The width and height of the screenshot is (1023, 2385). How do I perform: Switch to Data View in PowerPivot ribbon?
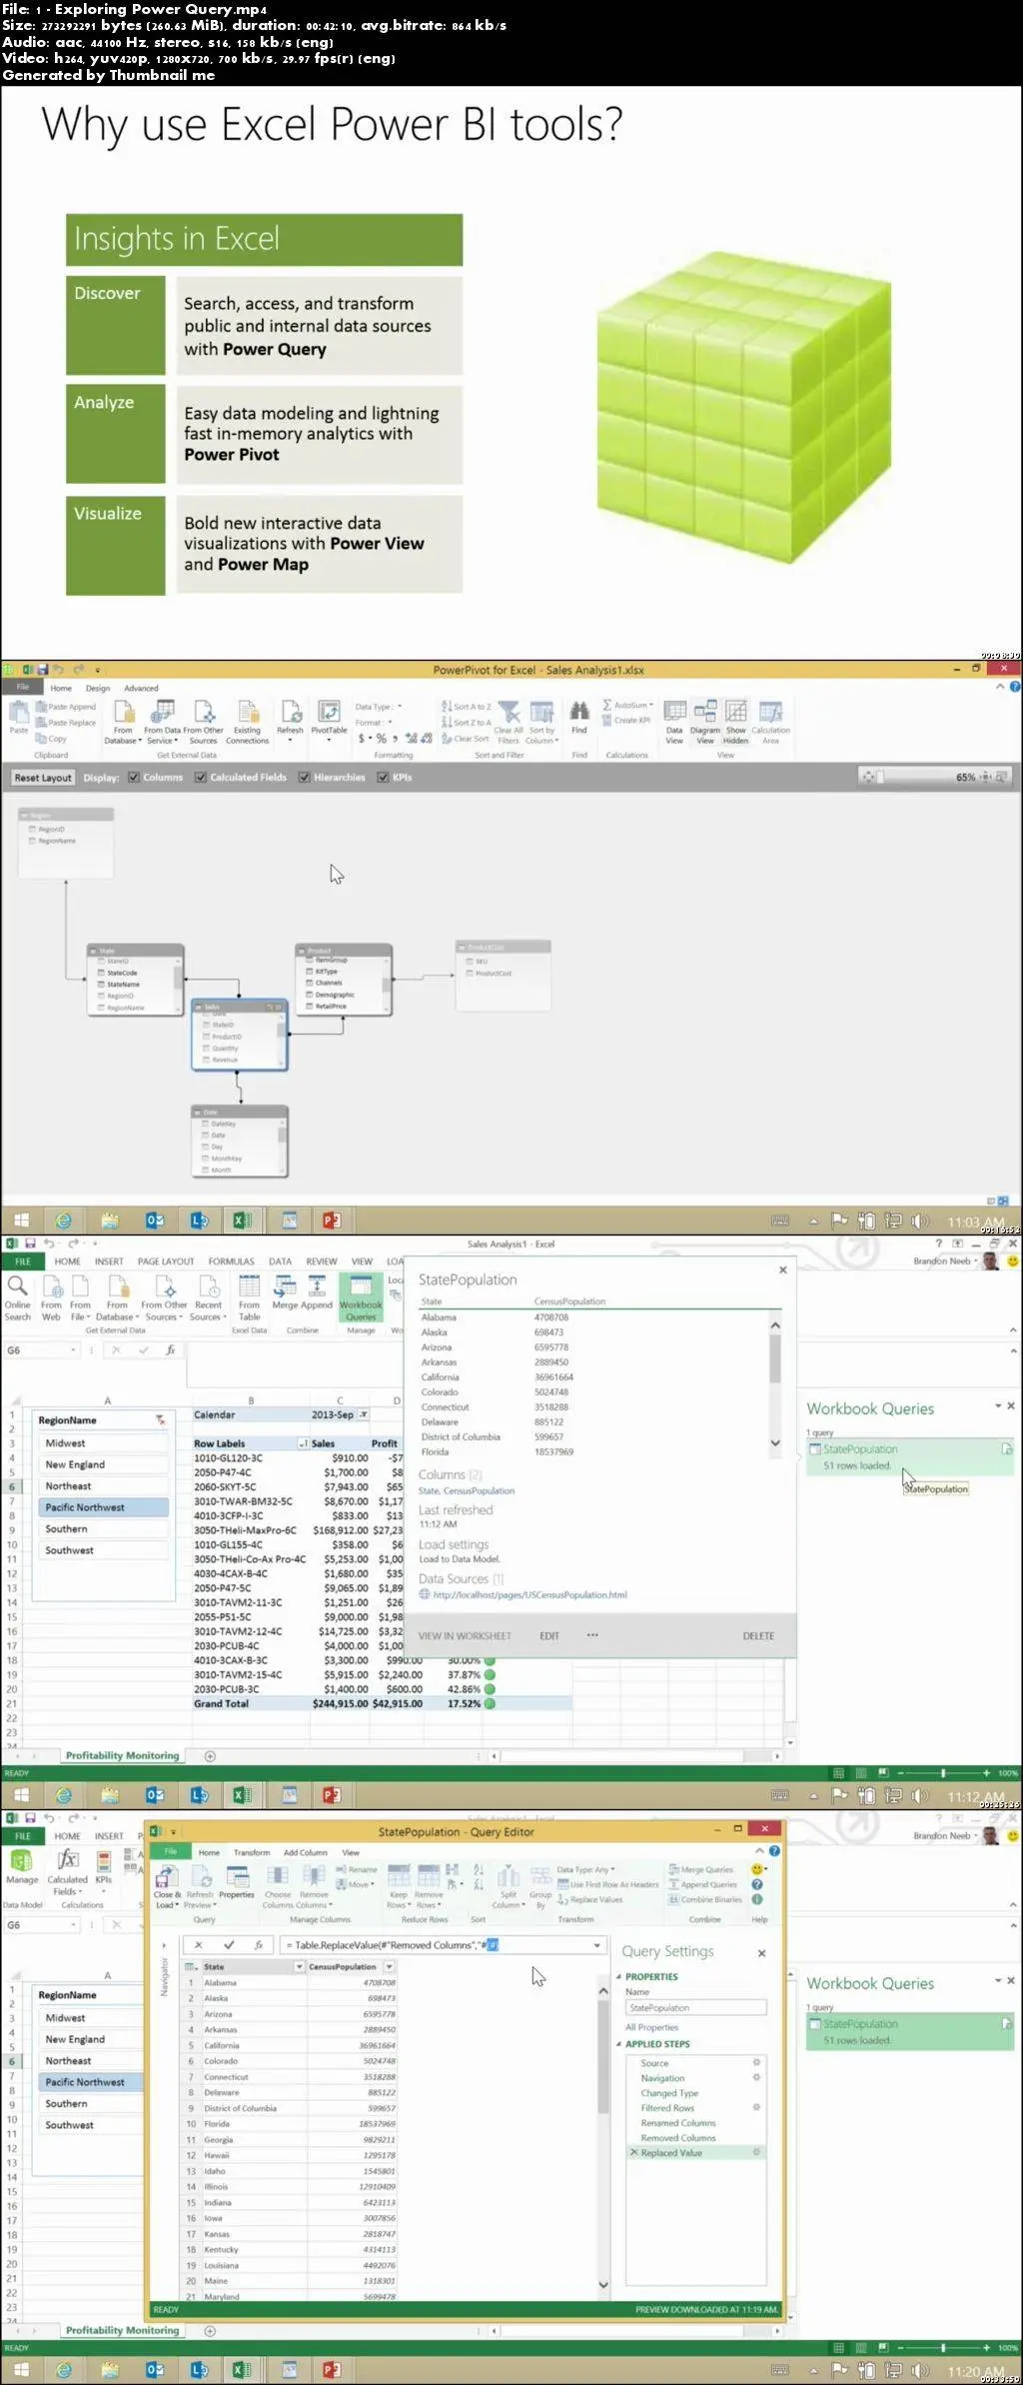point(674,721)
